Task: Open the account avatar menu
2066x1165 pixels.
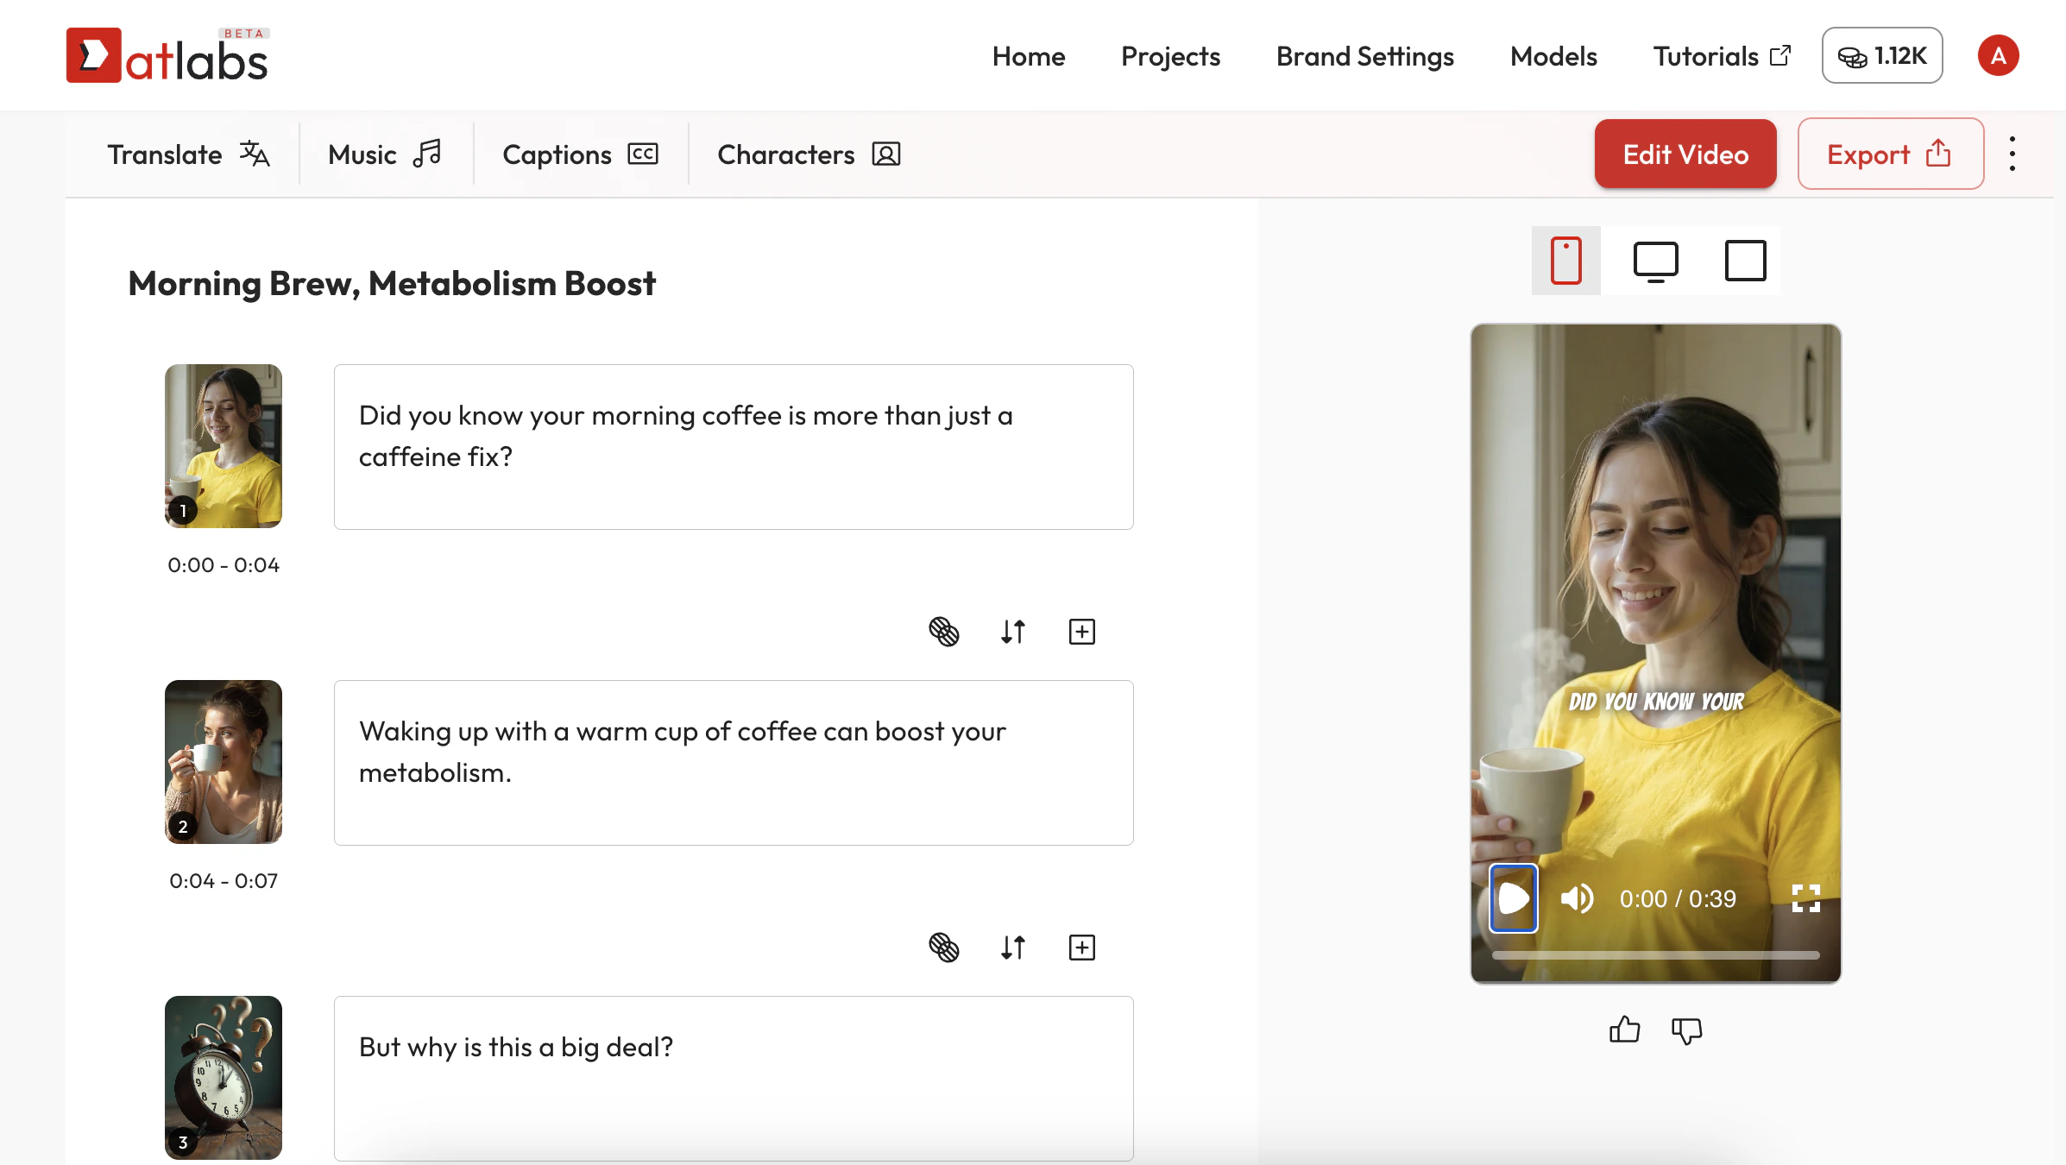Action: 1999,55
